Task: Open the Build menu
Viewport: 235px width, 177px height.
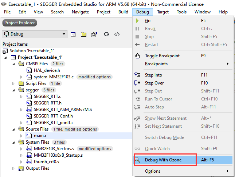Action: 123,12
